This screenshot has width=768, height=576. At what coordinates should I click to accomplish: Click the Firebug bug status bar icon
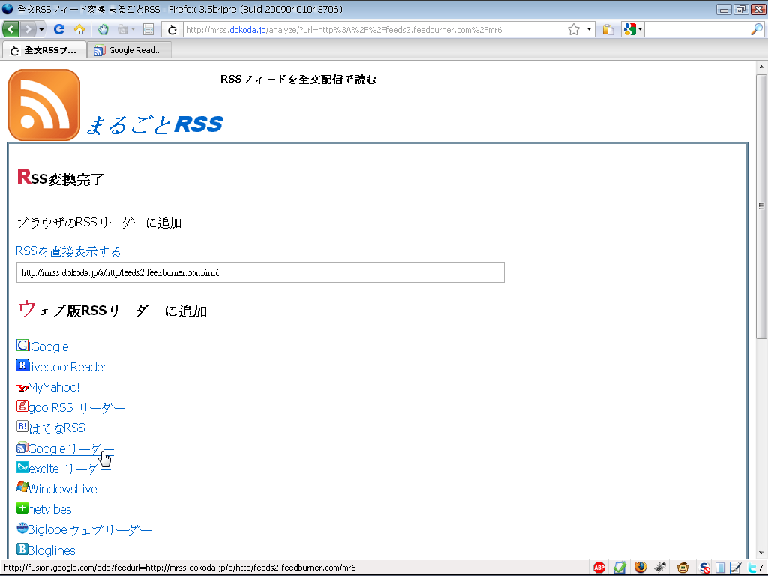click(x=661, y=568)
